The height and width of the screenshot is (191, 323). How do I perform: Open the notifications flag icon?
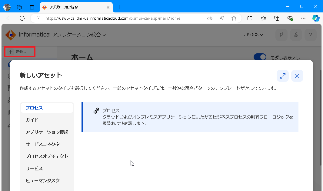281,35
